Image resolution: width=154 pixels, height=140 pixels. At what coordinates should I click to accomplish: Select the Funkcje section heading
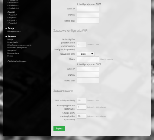[x=11, y=28]
